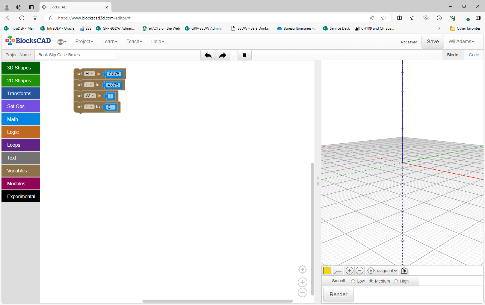This screenshot has width=485, height=305.
Task: Change variable T dropdown in set block
Action: click(x=89, y=107)
